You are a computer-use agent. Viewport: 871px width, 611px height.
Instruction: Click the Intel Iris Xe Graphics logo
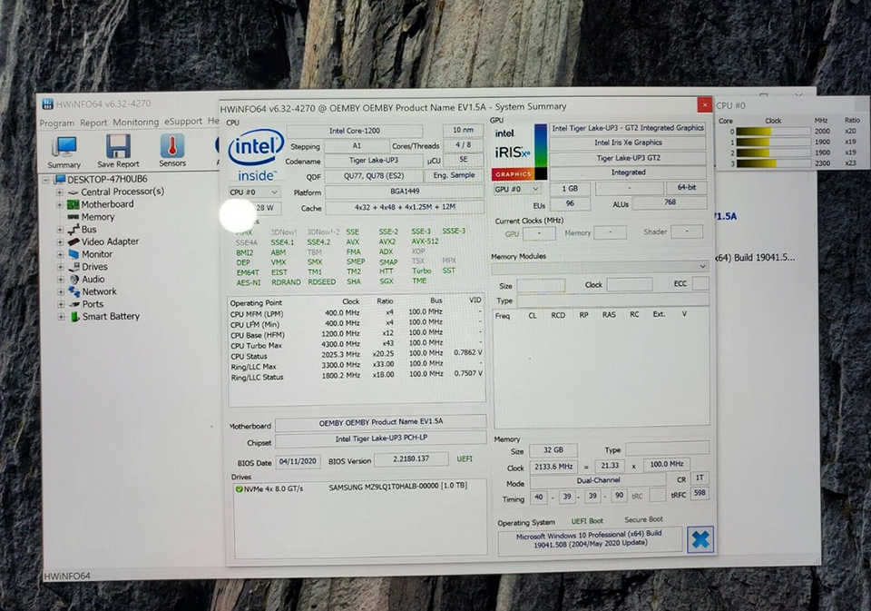point(519,153)
